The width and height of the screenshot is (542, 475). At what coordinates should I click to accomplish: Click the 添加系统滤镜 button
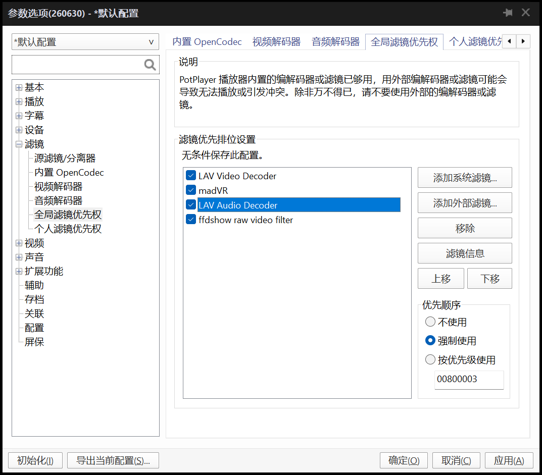pyautogui.click(x=465, y=178)
